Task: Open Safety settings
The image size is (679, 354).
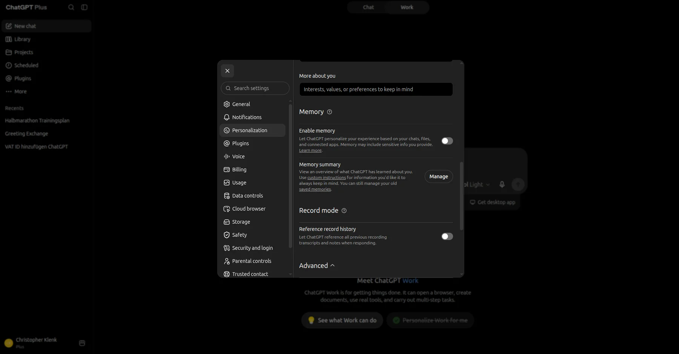Action: coord(252,235)
